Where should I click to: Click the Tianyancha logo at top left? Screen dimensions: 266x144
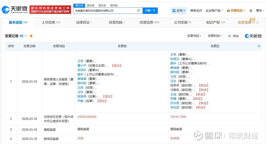coord(15,10)
